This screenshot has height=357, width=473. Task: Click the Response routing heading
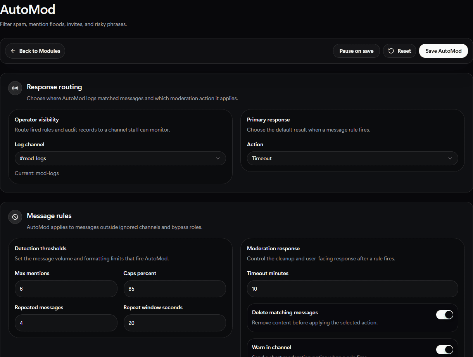54,87
